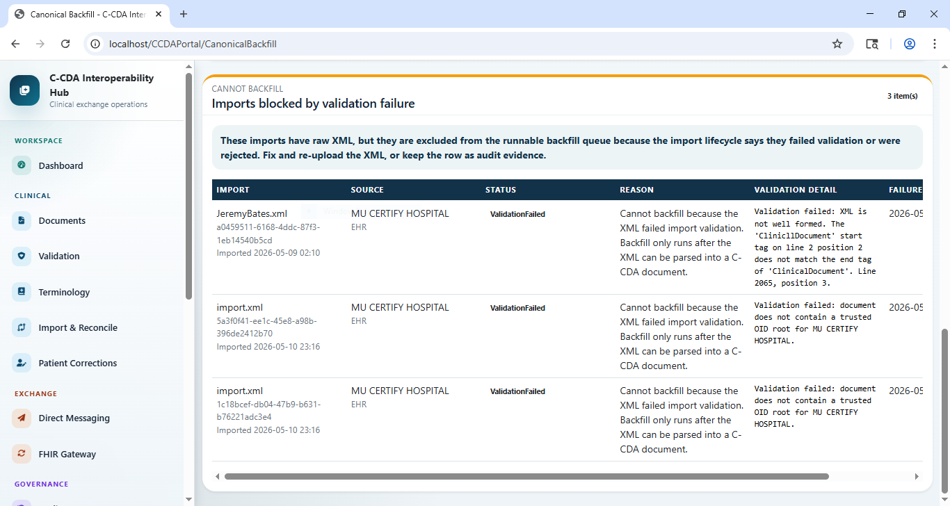Click the C-CDA Interoperability Hub title
950x506 pixels.
coord(102,85)
